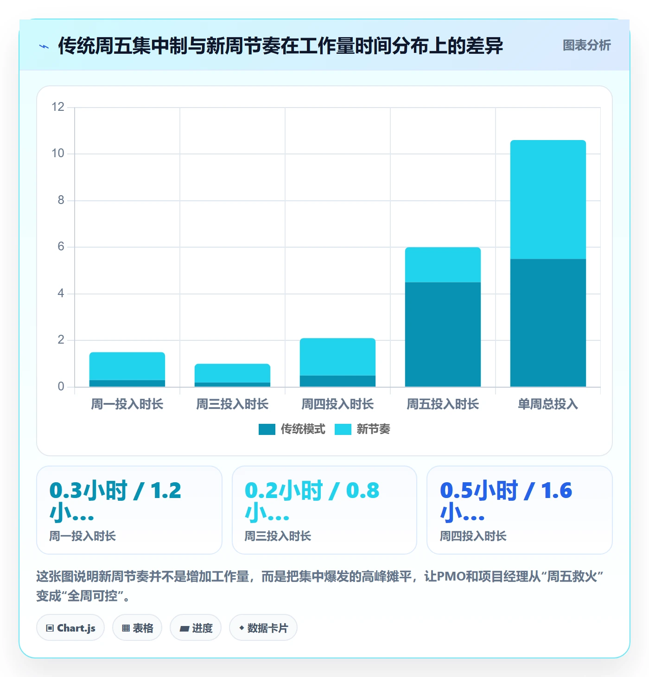
Task: Click the y-axis tick value 8
Action: click(x=61, y=200)
